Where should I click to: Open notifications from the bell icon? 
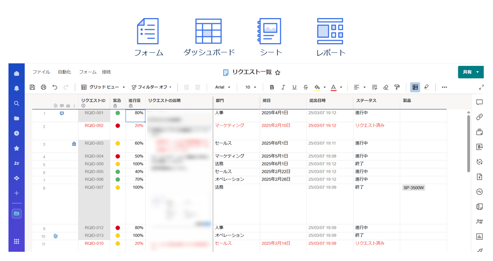(16, 88)
